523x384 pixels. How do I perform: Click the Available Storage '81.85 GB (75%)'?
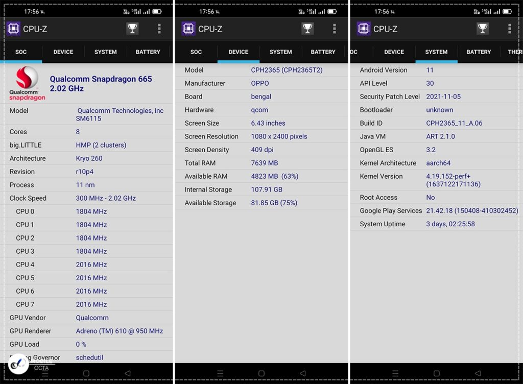[x=274, y=203]
